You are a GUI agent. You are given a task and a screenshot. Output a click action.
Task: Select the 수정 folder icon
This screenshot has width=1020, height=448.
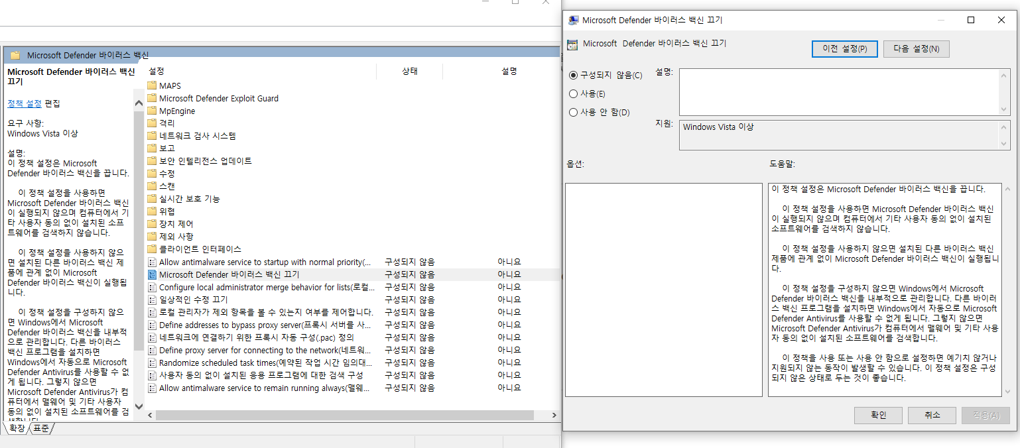(152, 174)
